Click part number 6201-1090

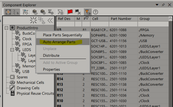click(x=118, y=35)
